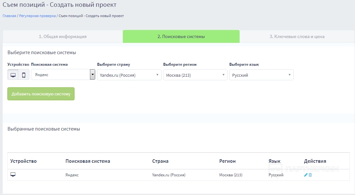Click the Действия column header

click(x=315, y=161)
